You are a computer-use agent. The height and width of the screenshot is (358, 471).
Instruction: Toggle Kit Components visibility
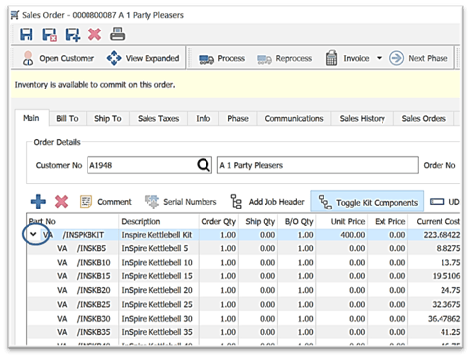(367, 202)
